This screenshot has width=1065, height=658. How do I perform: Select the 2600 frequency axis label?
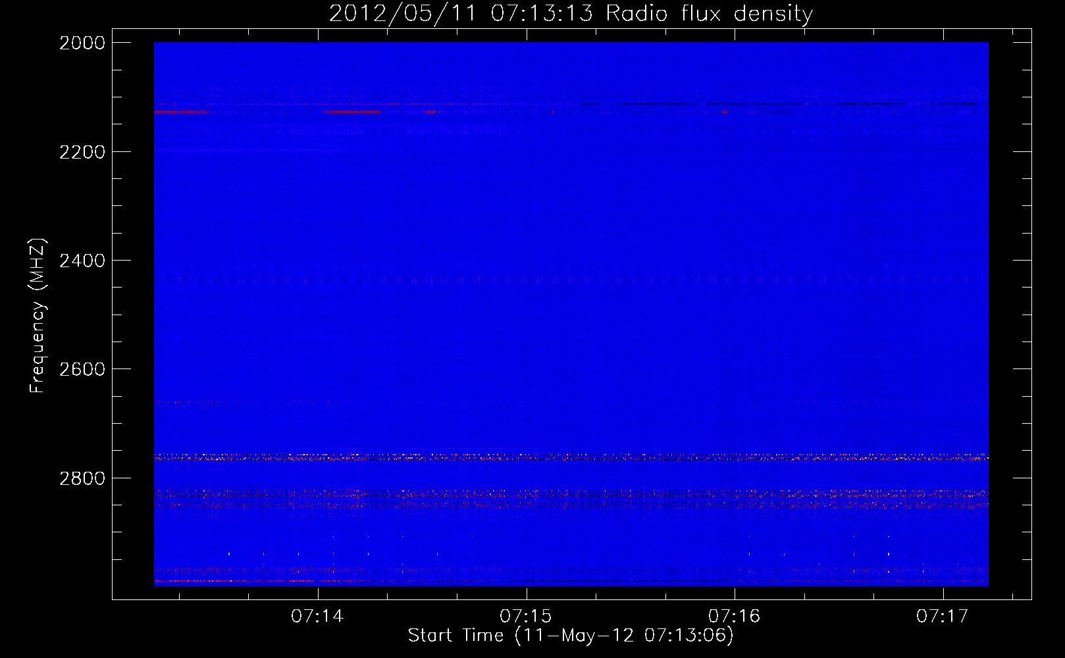[82, 369]
